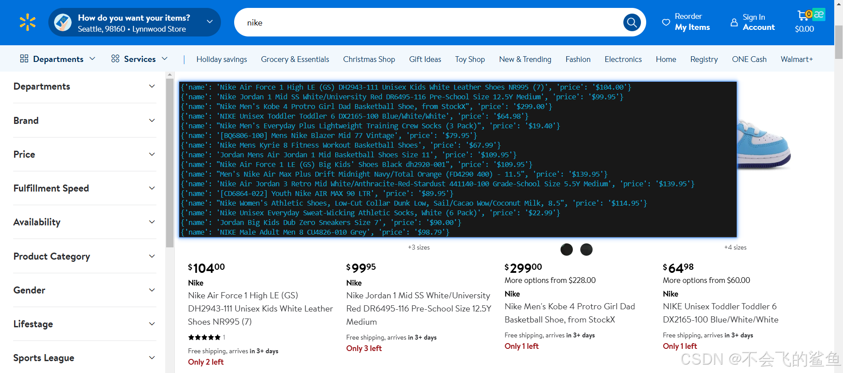Go to New & Trending

pyautogui.click(x=525, y=59)
